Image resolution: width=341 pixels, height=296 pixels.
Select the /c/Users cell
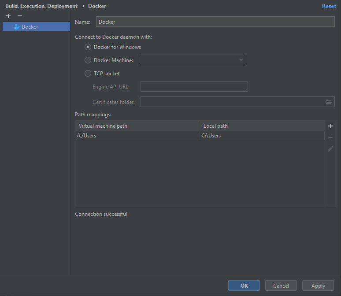coord(137,136)
